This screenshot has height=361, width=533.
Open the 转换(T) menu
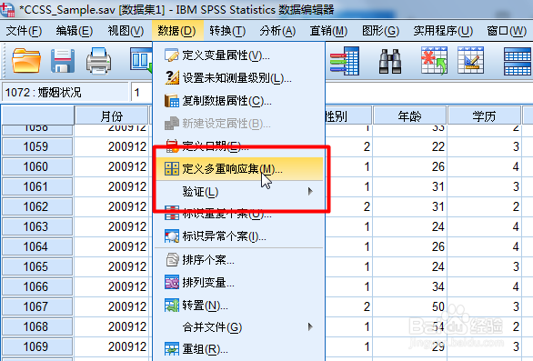[227, 31]
